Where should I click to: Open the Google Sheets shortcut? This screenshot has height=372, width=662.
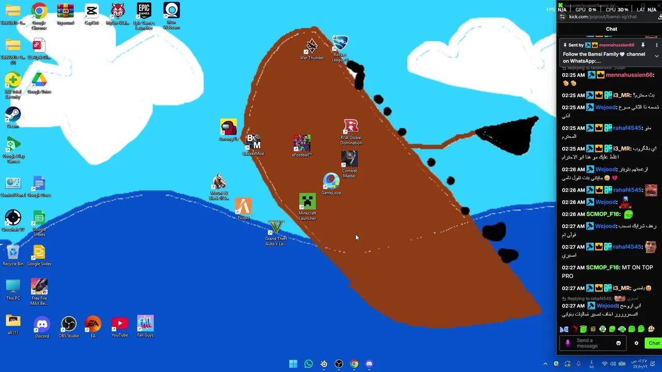(39, 223)
